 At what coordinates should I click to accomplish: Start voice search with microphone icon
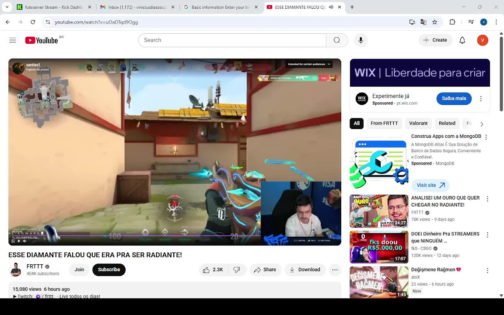point(360,40)
